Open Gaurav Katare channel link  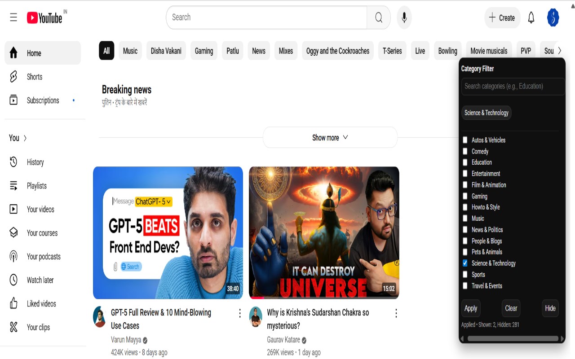tap(283, 340)
